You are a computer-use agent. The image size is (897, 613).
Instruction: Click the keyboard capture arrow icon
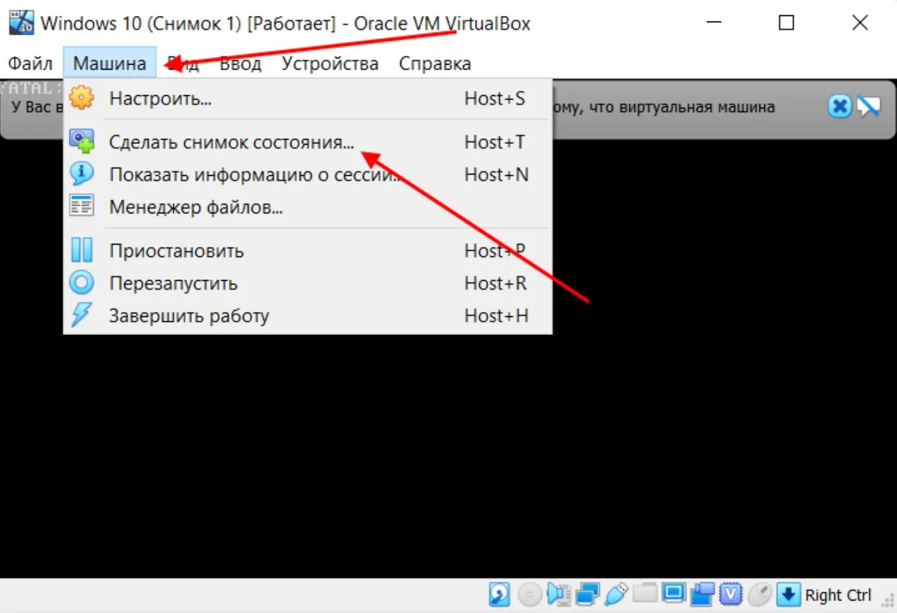[x=789, y=594]
